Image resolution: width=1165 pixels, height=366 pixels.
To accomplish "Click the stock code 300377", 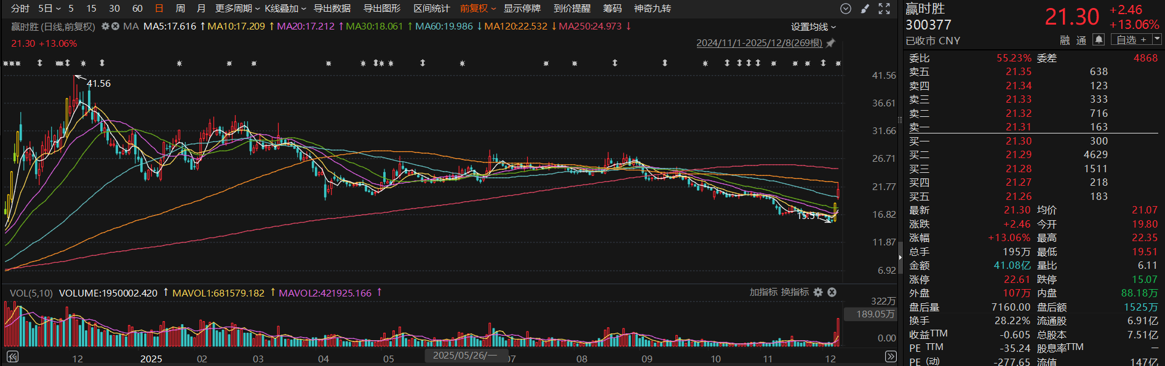I will pos(928,25).
